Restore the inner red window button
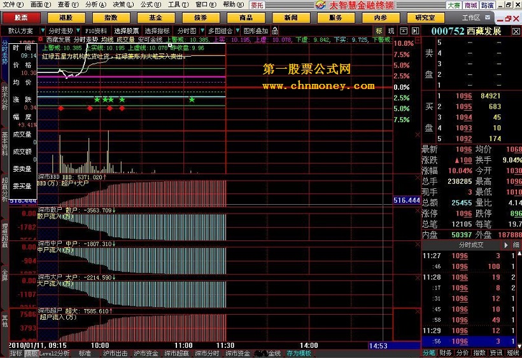Image resolution: width=522 pixels, height=358 pixels. point(508,19)
